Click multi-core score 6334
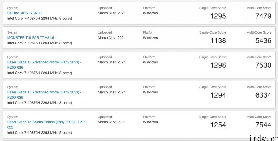This screenshot has height=141, width=278. (263, 95)
